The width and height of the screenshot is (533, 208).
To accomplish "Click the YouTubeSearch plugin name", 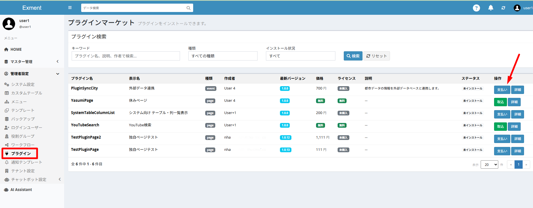I will pos(85,125).
